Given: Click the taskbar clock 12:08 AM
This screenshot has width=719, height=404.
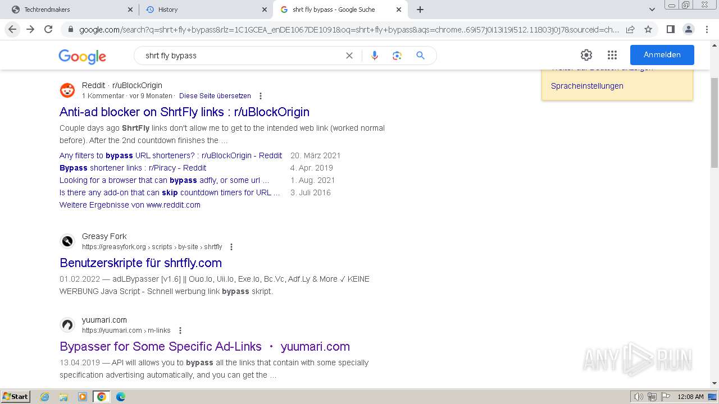Looking at the screenshot, I should [690, 397].
